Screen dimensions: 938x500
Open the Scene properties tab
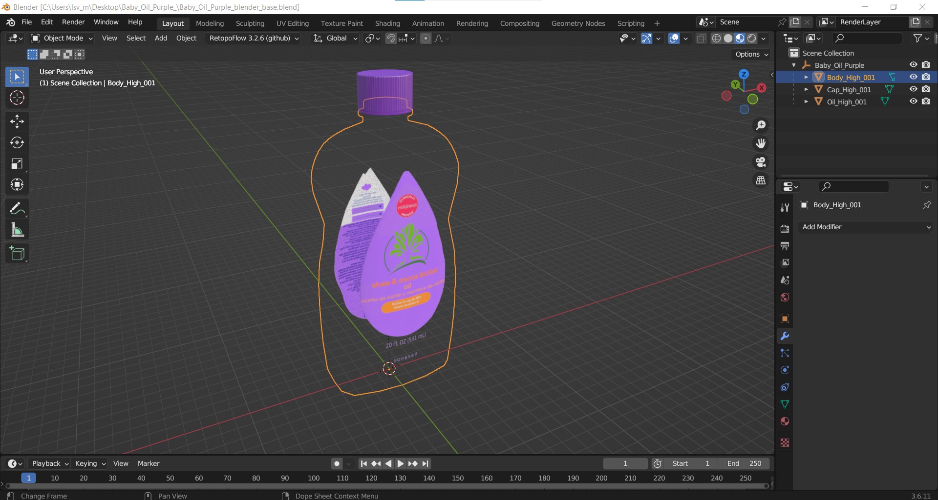click(x=785, y=280)
